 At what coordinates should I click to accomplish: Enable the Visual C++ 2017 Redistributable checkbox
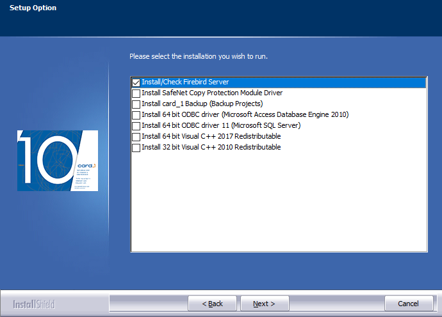click(x=136, y=137)
